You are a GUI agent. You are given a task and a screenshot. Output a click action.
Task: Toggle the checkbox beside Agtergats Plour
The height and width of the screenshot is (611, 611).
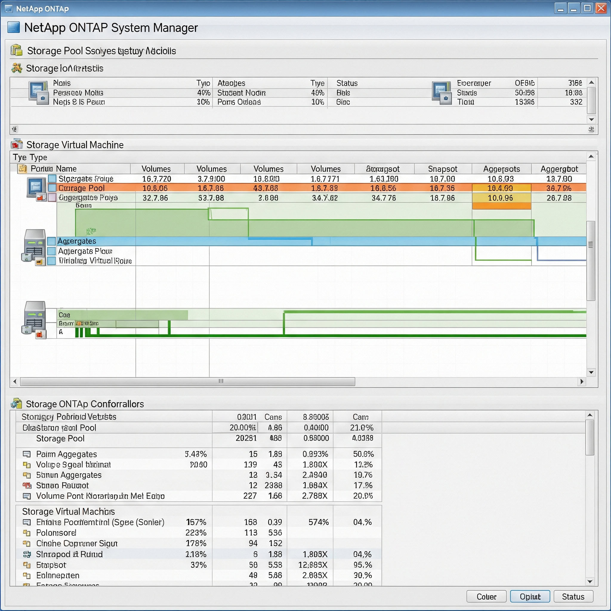point(52,251)
